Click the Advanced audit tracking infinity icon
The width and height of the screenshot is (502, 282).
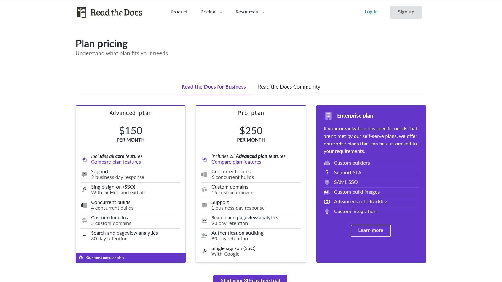click(327, 202)
